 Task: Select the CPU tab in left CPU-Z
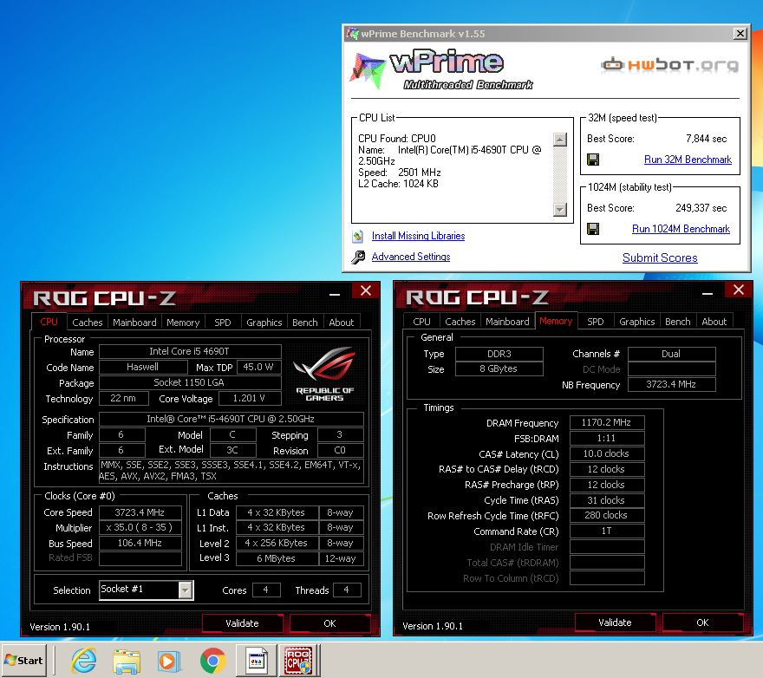pos(49,322)
